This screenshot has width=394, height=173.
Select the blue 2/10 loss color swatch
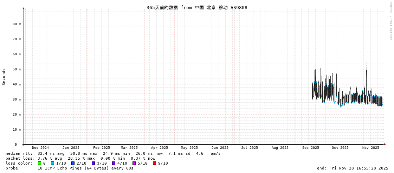point(73,163)
